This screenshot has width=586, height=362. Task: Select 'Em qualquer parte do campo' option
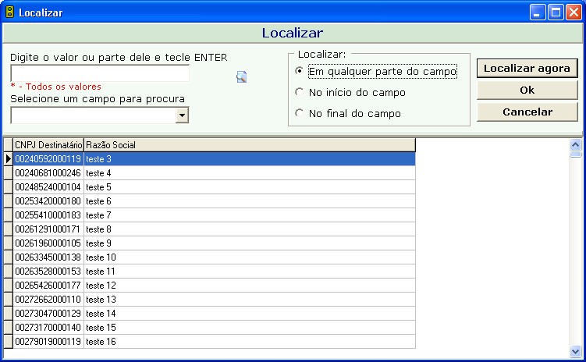pos(299,71)
